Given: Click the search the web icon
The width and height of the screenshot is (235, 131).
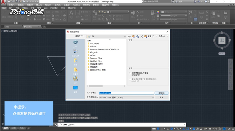Looking at the screenshot, I should (x=138, y=36).
